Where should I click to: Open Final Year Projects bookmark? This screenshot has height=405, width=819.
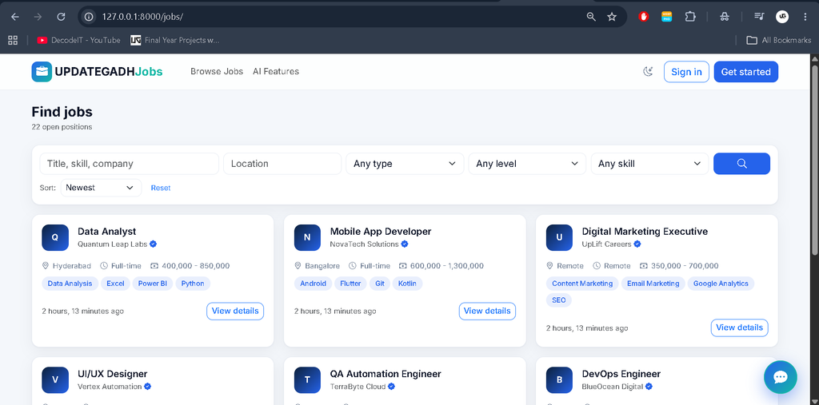175,40
